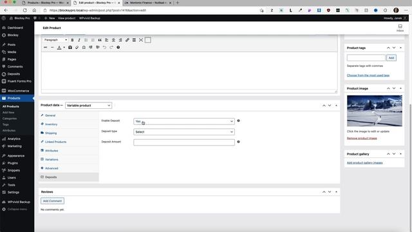Open distraction-free fullscreen editor mode
Screen dimensions: 412x232
141,40
